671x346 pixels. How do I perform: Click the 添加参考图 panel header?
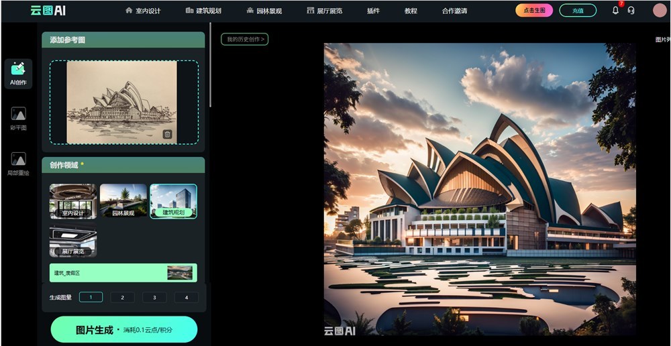tap(123, 40)
